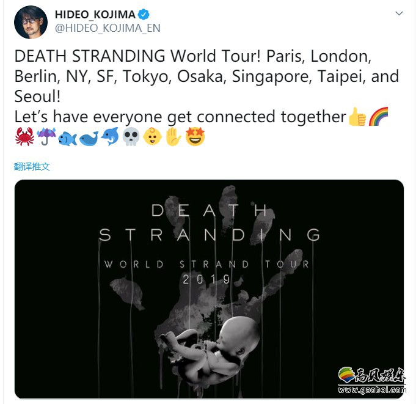This screenshot has width=416, height=404.
Task: Click the star-eyes smiley emoji
Action: tap(195, 136)
